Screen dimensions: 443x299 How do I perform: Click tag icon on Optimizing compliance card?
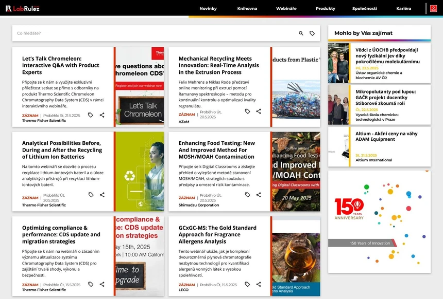(91, 284)
